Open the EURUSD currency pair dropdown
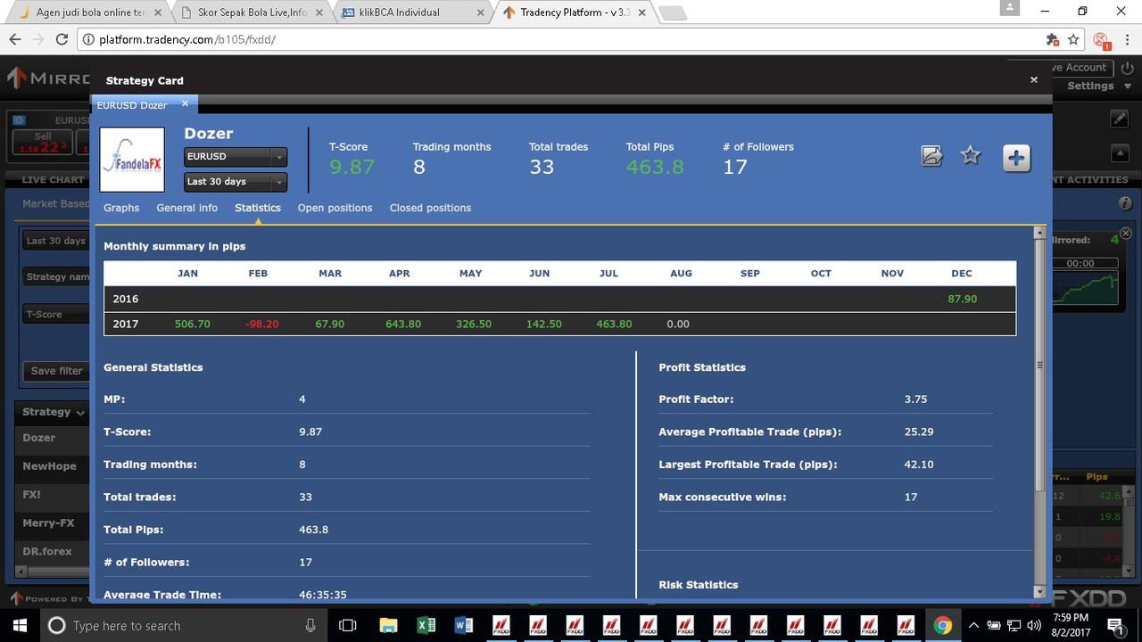This screenshot has height=642, width=1142. point(235,157)
